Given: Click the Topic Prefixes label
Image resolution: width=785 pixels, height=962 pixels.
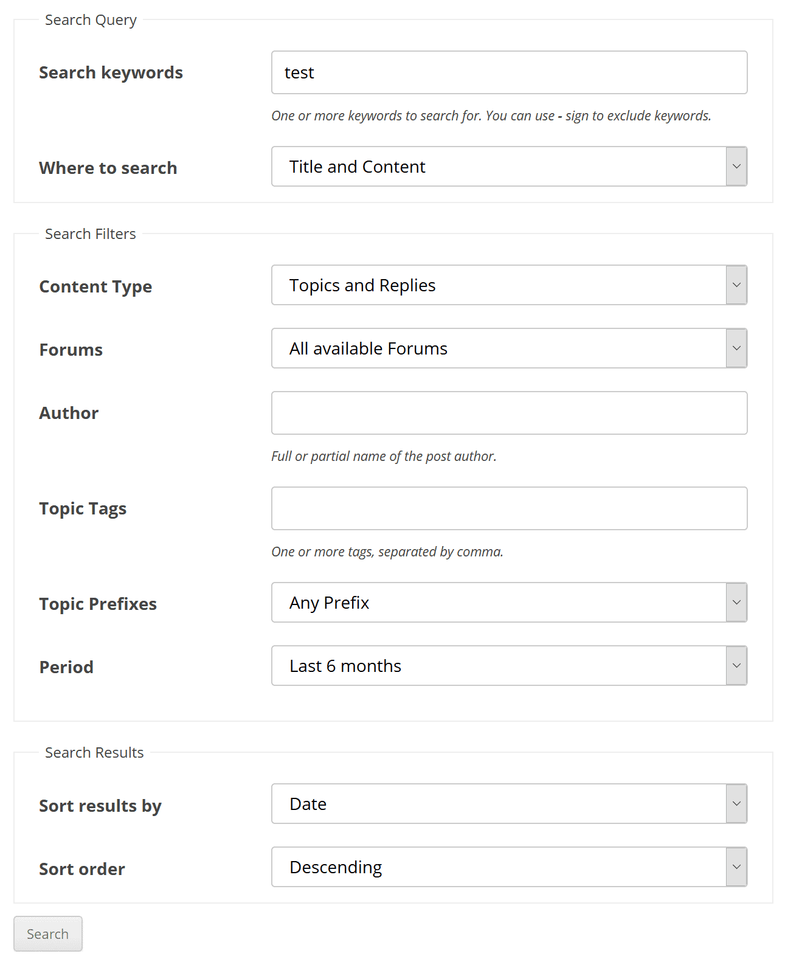Looking at the screenshot, I should point(98,604).
